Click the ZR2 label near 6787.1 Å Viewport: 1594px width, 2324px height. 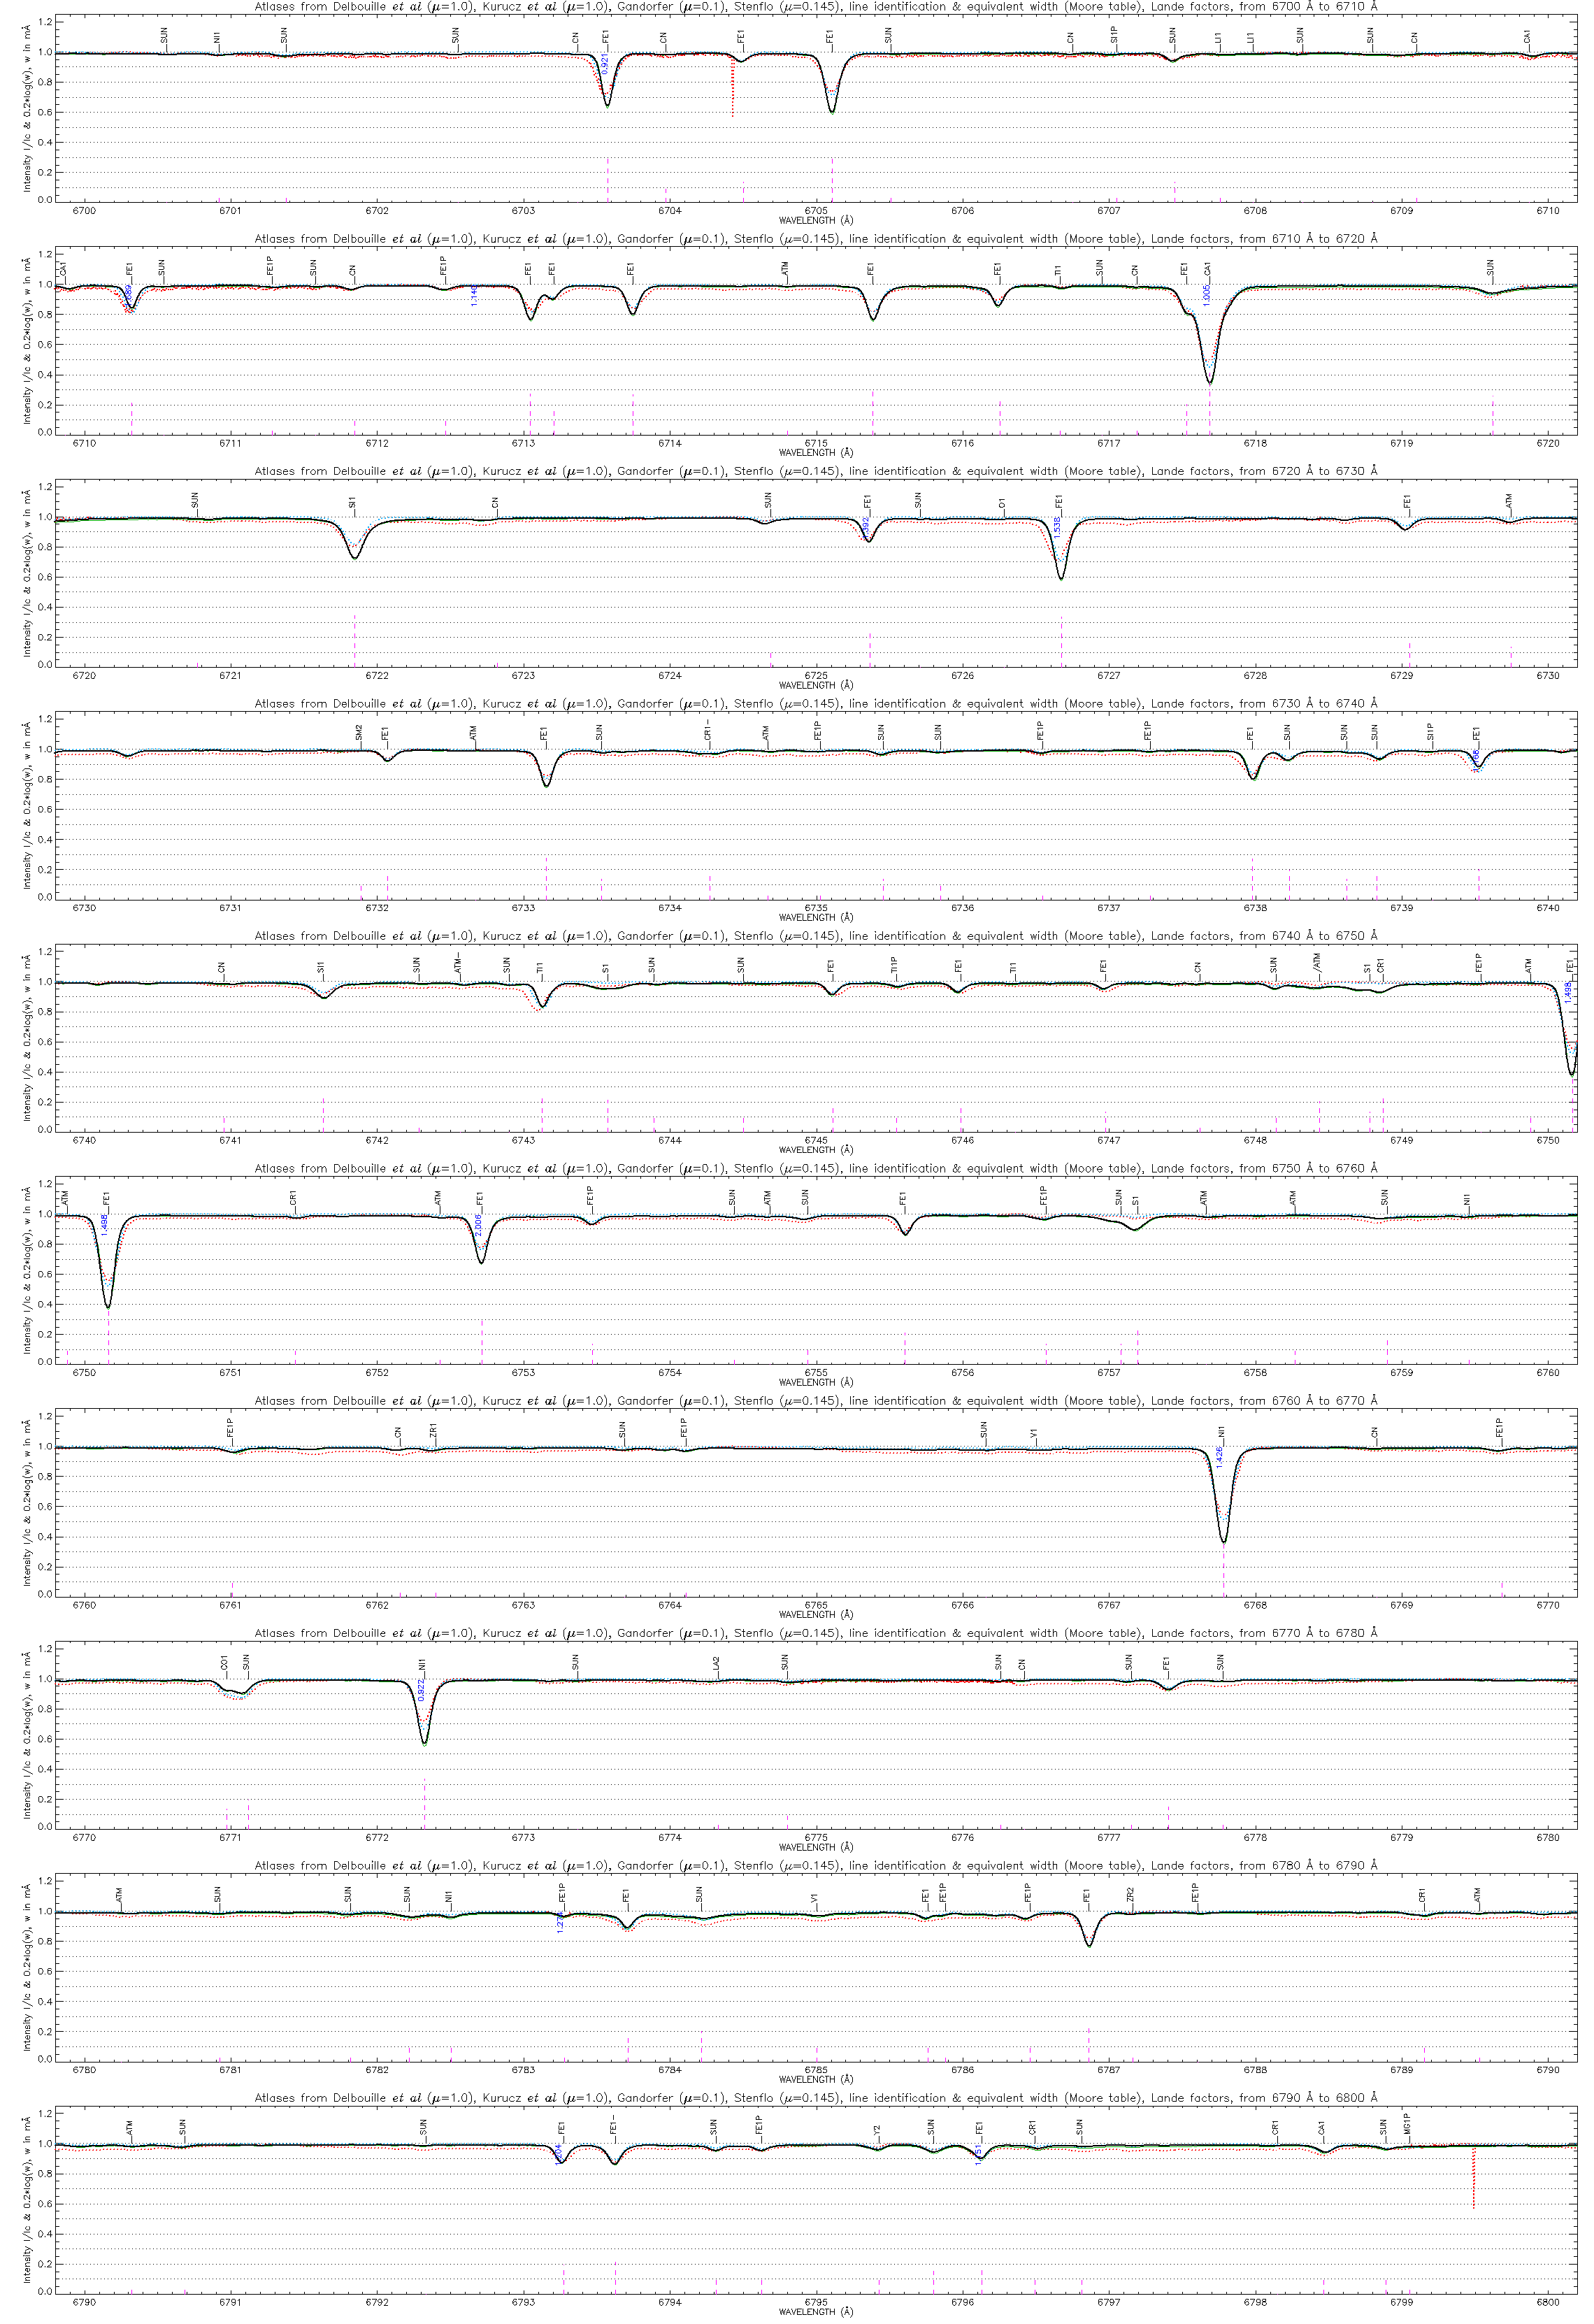pos(1131,1895)
